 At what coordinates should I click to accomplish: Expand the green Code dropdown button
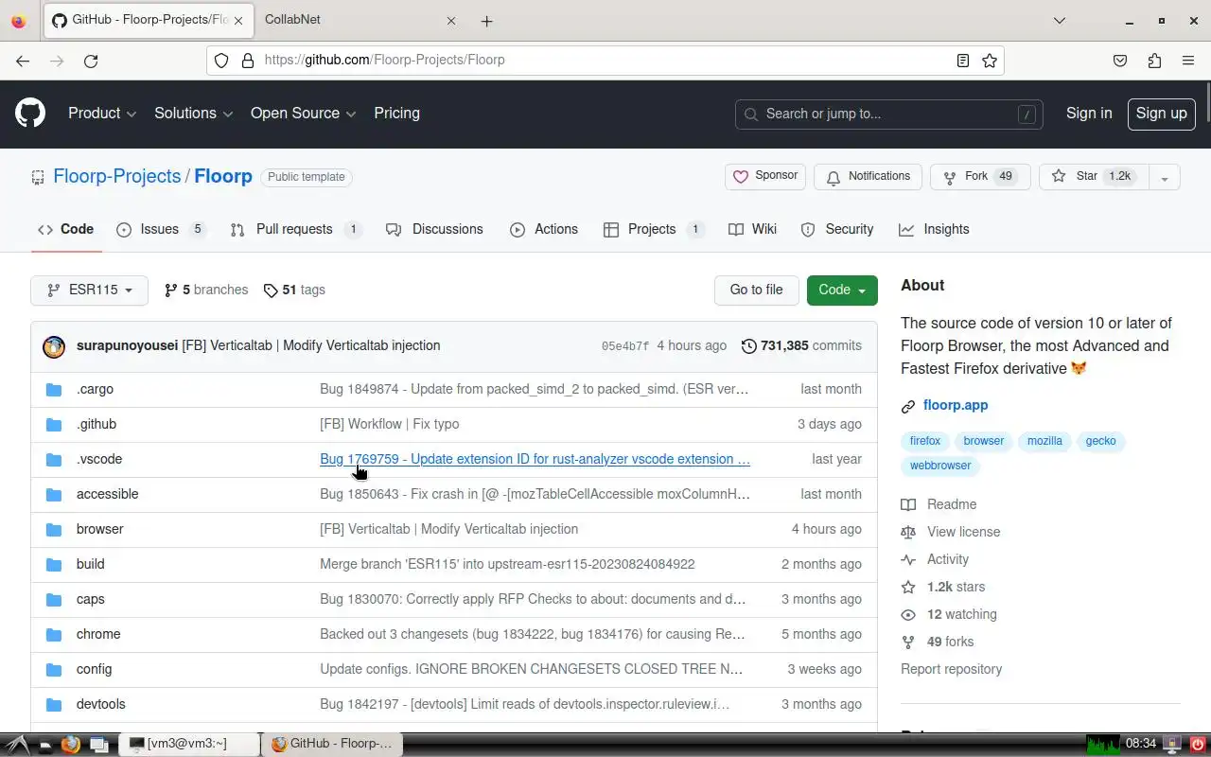(x=842, y=290)
